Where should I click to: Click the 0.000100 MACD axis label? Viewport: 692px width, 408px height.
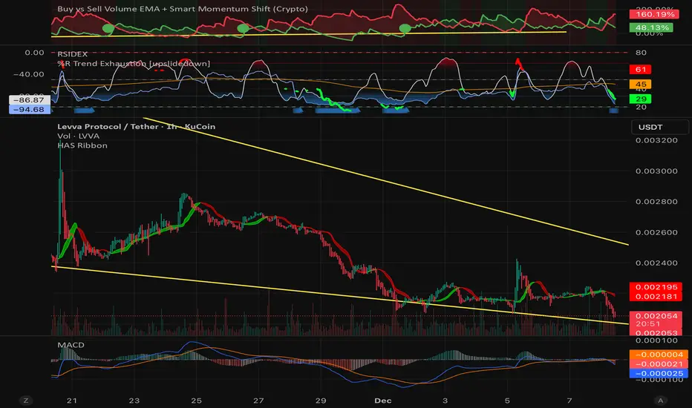coord(656,340)
